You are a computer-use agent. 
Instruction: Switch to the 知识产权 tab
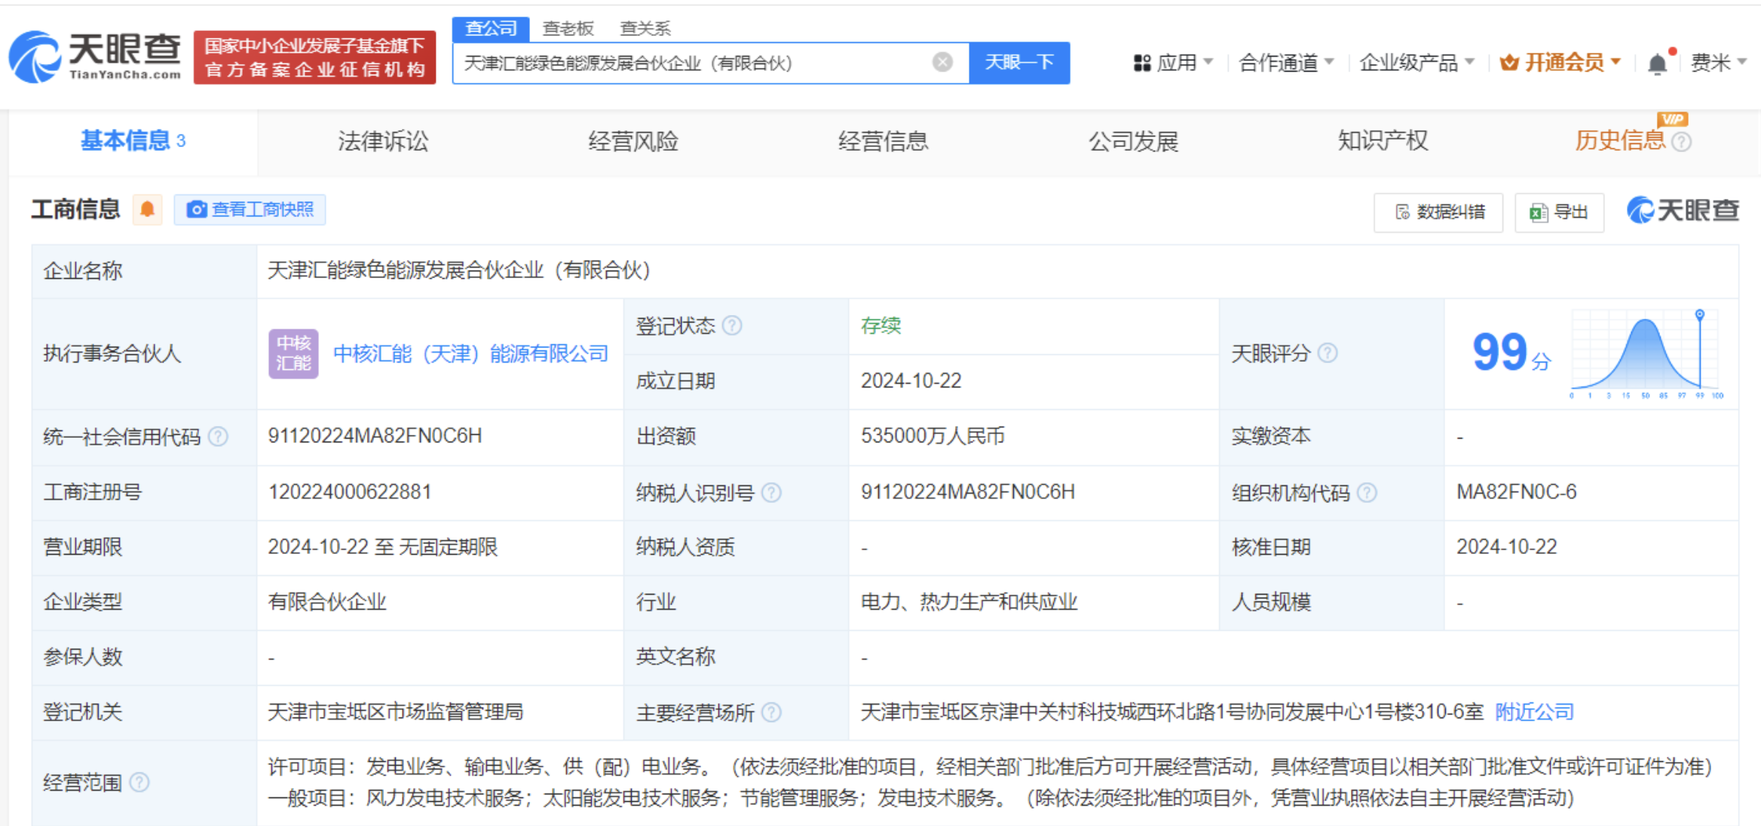pos(1383,141)
